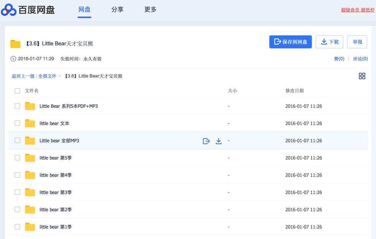The image size is (376, 239).
Task: Open the 网盘 tab
Action: point(84,10)
